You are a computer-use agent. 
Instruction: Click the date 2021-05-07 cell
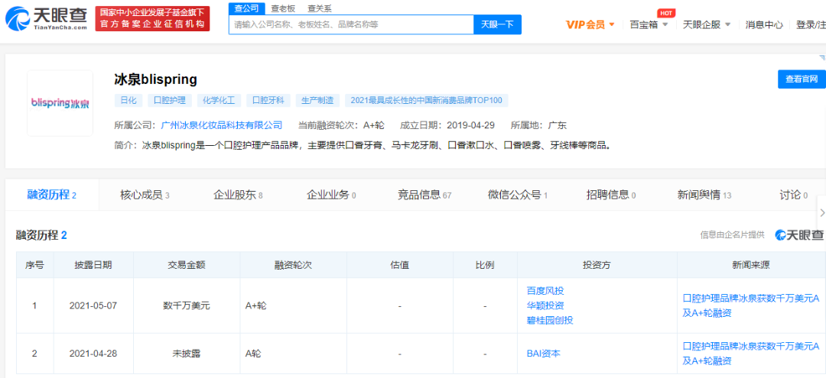click(93, 305)
